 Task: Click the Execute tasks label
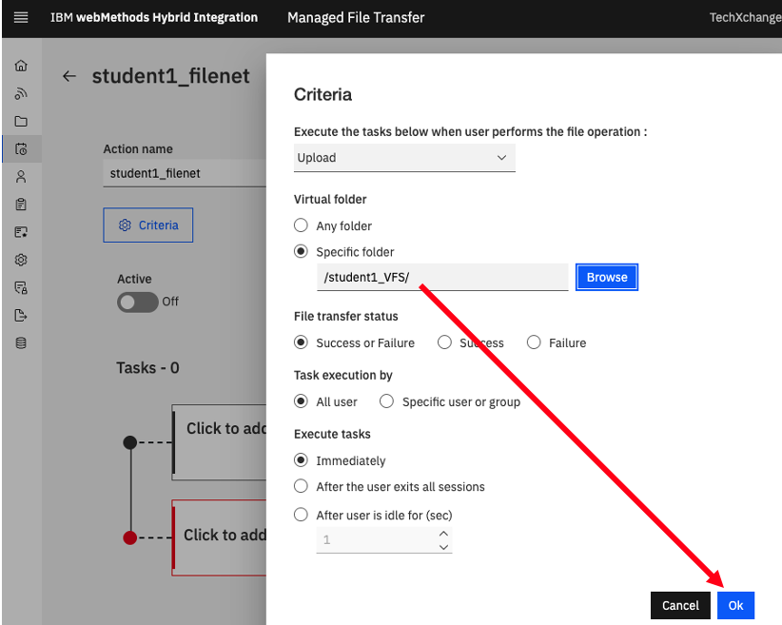point(332,434)
